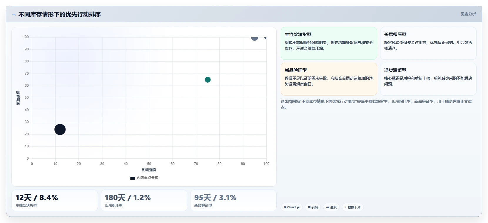Select the 表格 tag chip
Viewport: 488px width, 223px height.
coord(313,207)
